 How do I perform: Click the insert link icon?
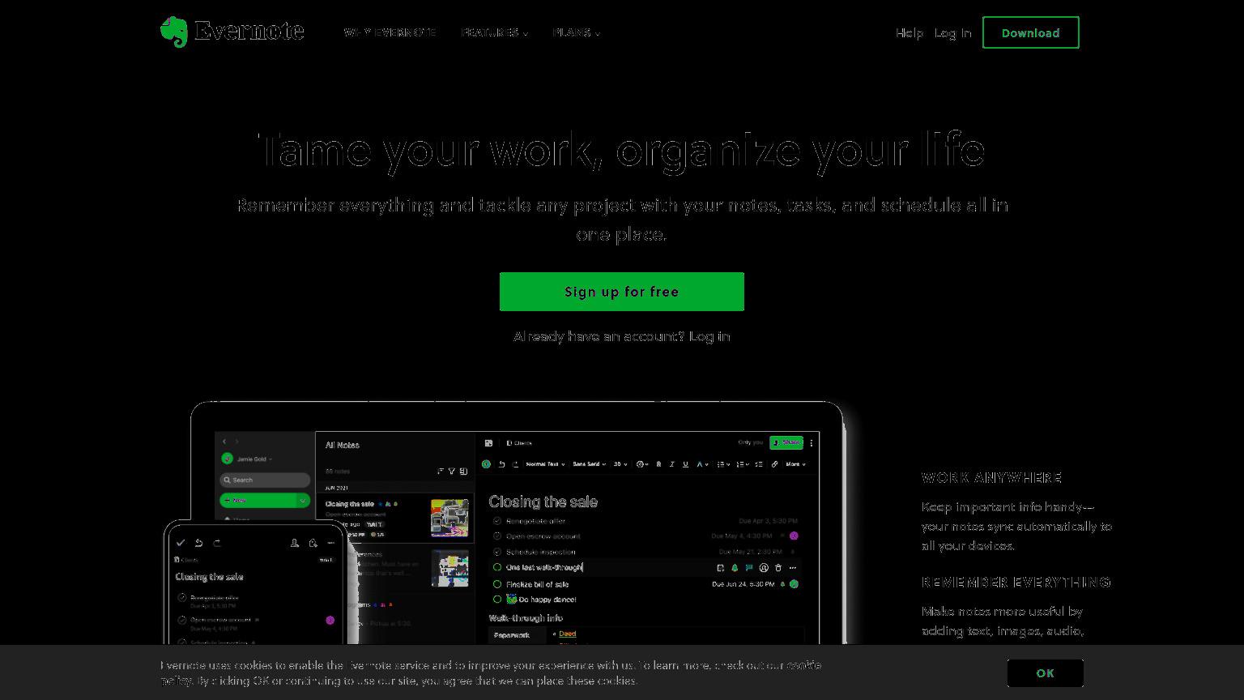[775, 464]
